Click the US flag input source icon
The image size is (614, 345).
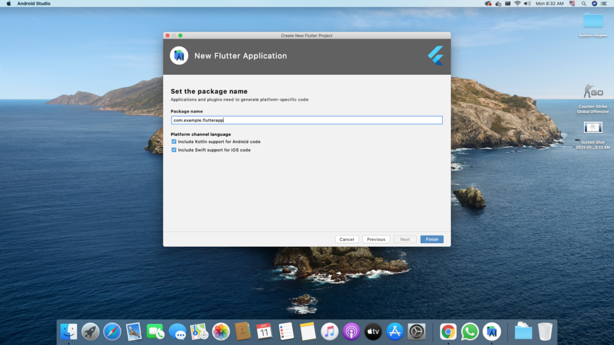(573, 4)
